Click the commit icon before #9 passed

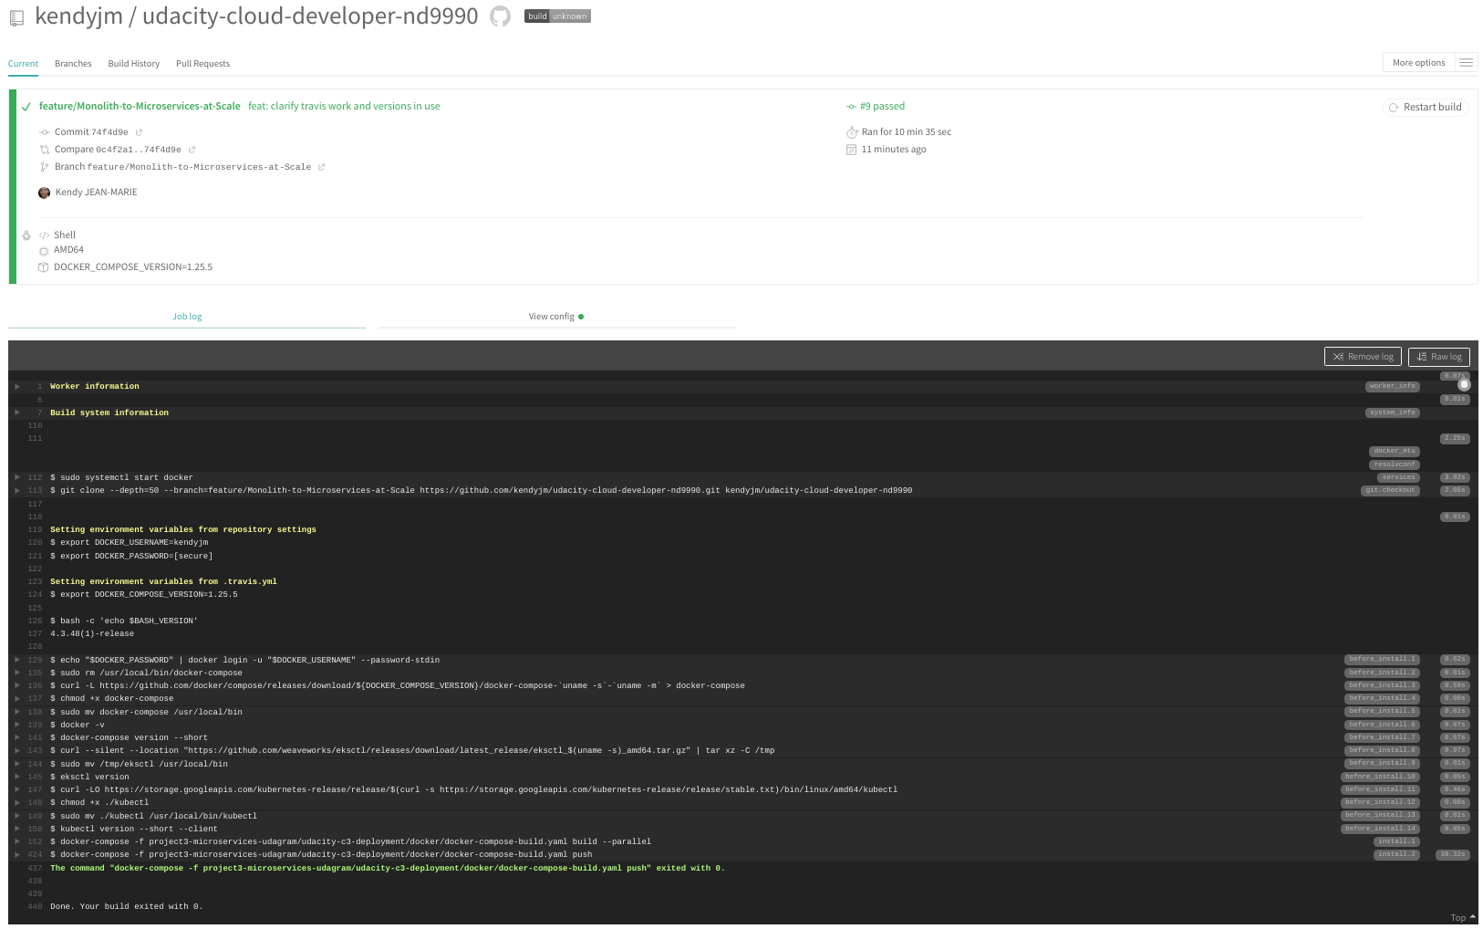(x=851, y=107)
